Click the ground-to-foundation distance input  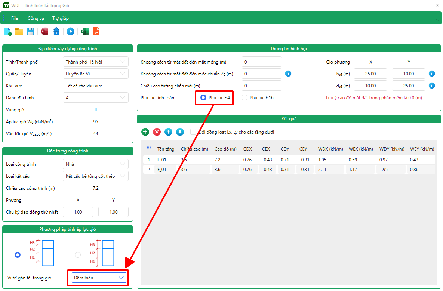pos(262,62)
